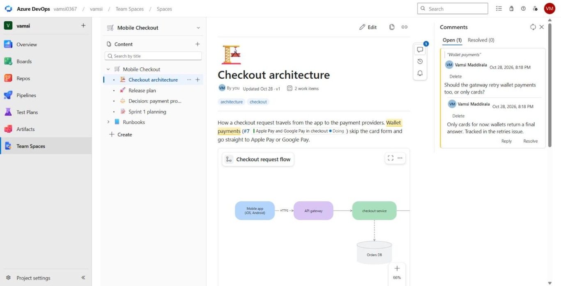Add subpage under Checkout architecture
The width and height of the screenshot is (561, 286).
pos(198,80)
